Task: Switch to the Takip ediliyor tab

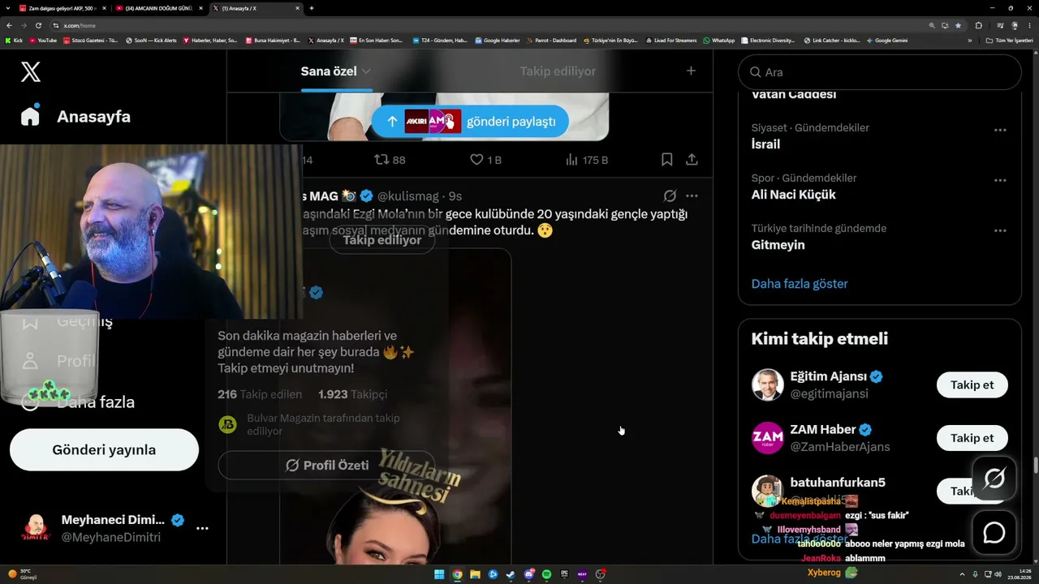Action: pyautogui.click(x=558, y=71)
